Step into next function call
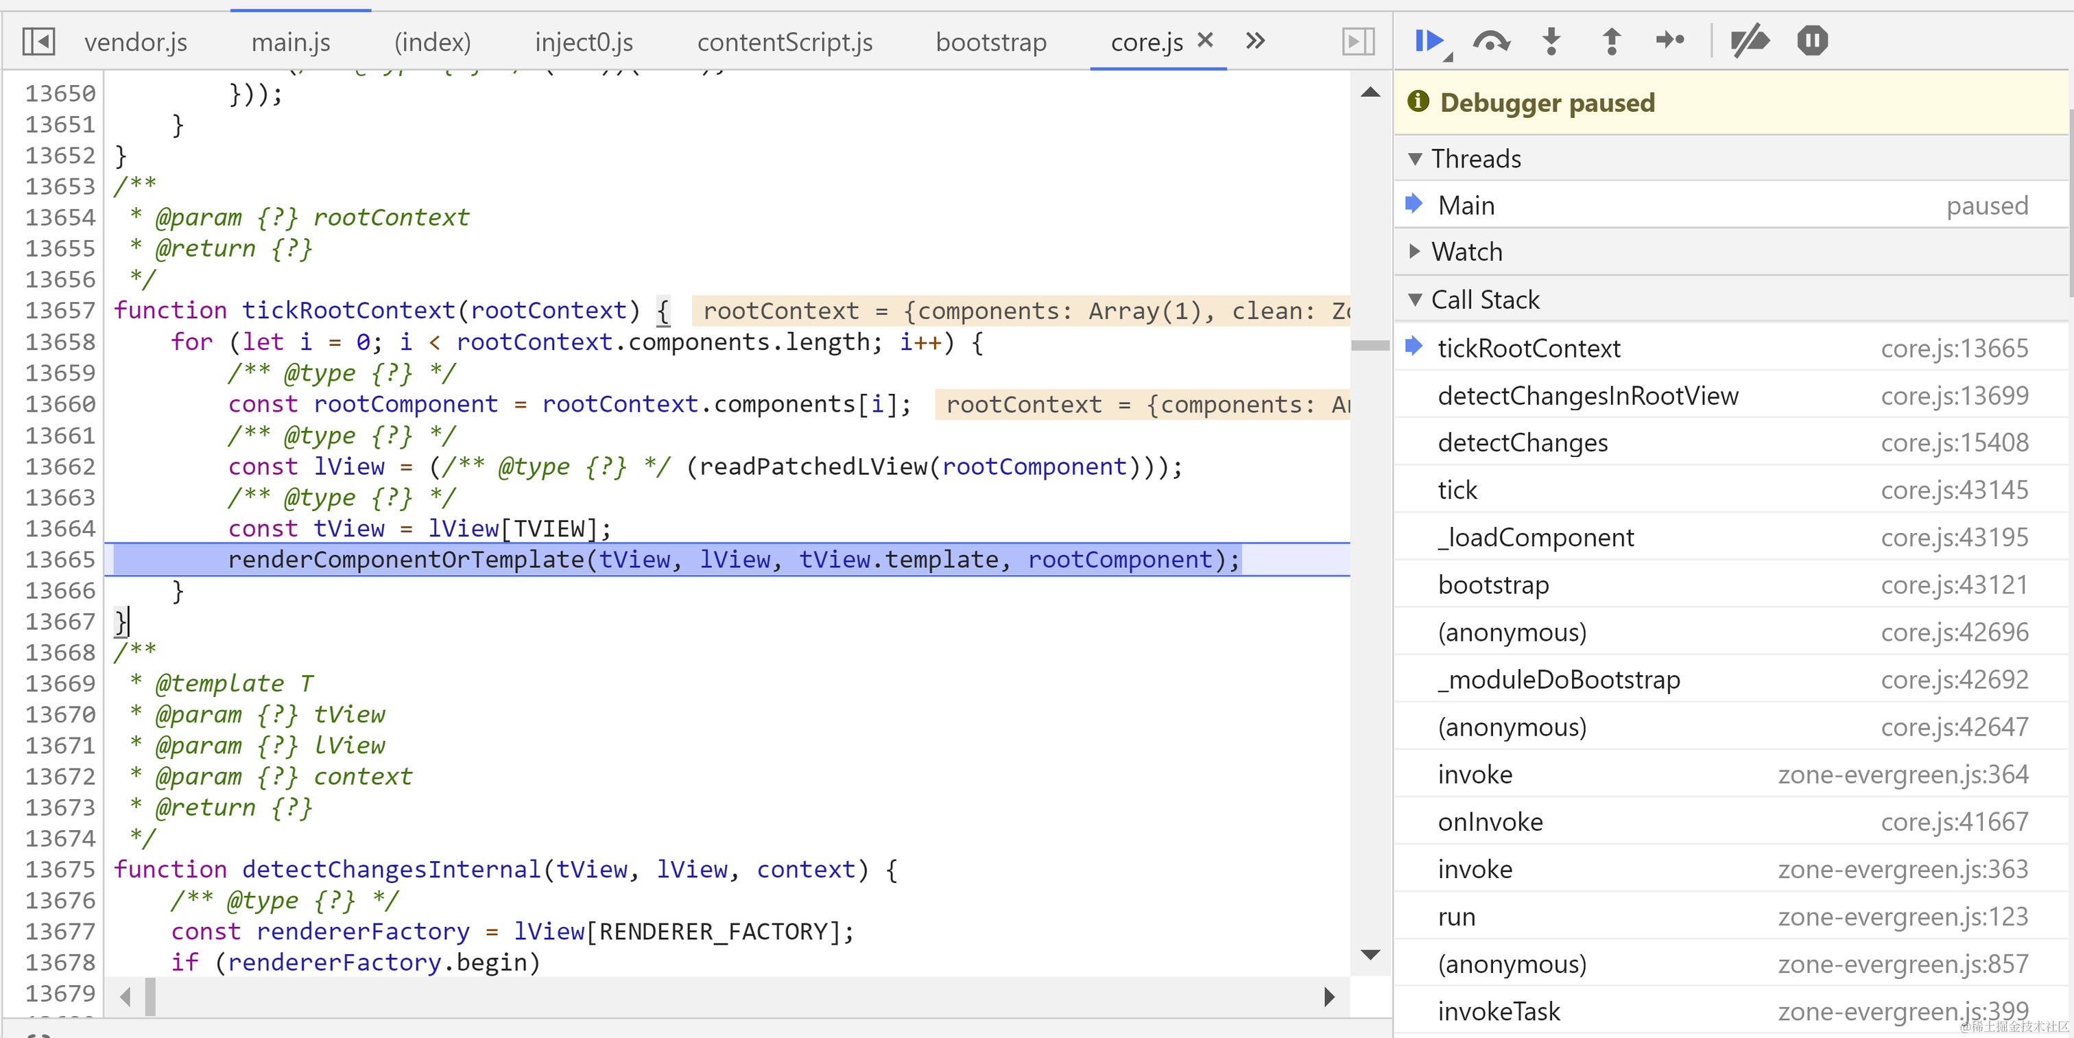Viewport: 2074px width, 1038px height. click(1551, 40)
